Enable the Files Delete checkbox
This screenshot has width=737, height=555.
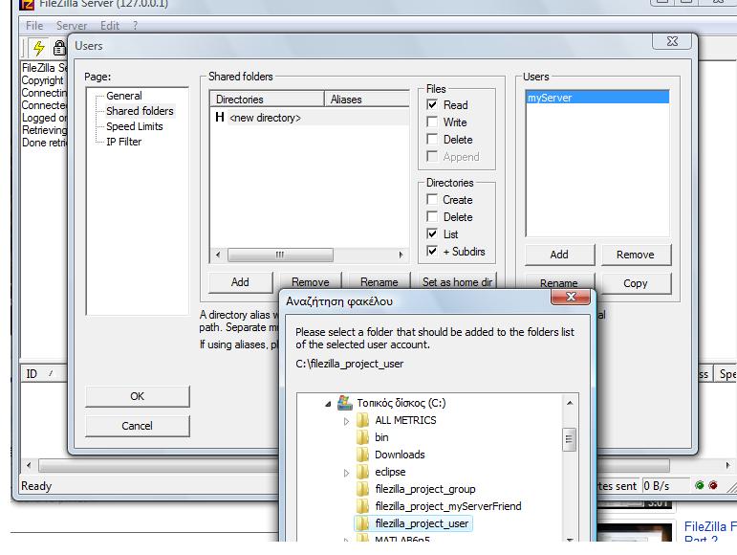click(432, 139)
